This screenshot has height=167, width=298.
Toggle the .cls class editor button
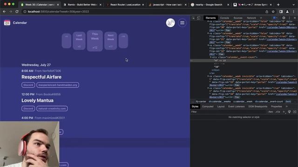(278, 112)
